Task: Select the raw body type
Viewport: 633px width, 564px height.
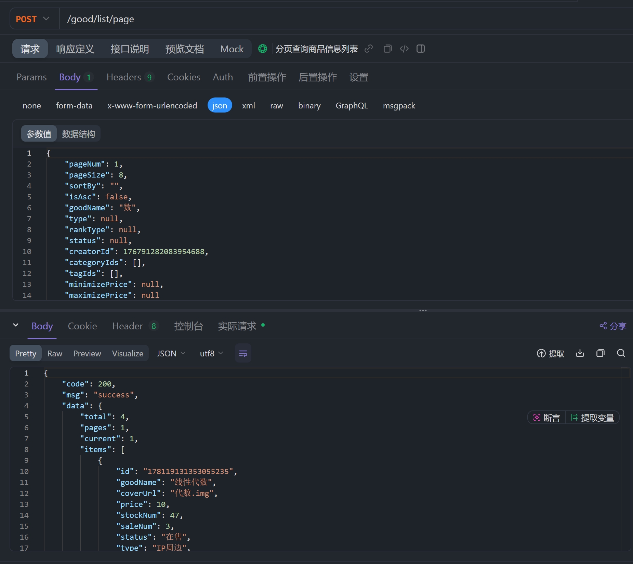Action: [x=276, y=106]
